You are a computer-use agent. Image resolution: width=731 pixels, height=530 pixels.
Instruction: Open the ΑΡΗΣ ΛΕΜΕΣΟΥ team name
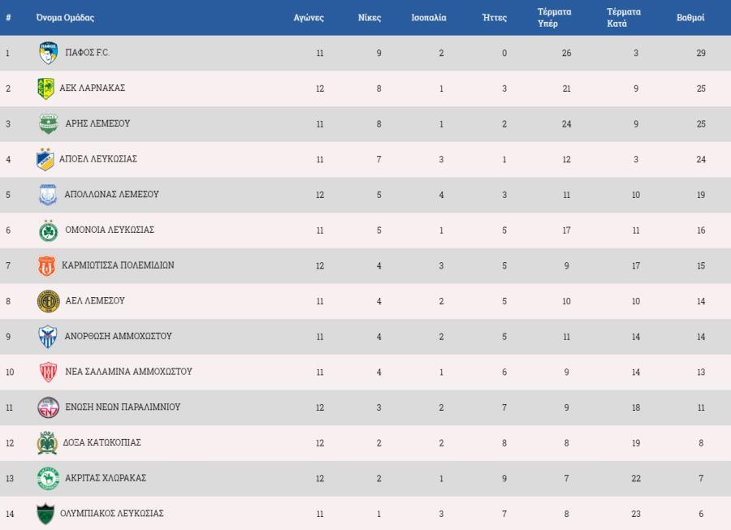(x=97, y=123)
